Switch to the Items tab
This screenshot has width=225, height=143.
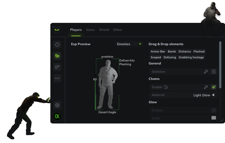90,30
